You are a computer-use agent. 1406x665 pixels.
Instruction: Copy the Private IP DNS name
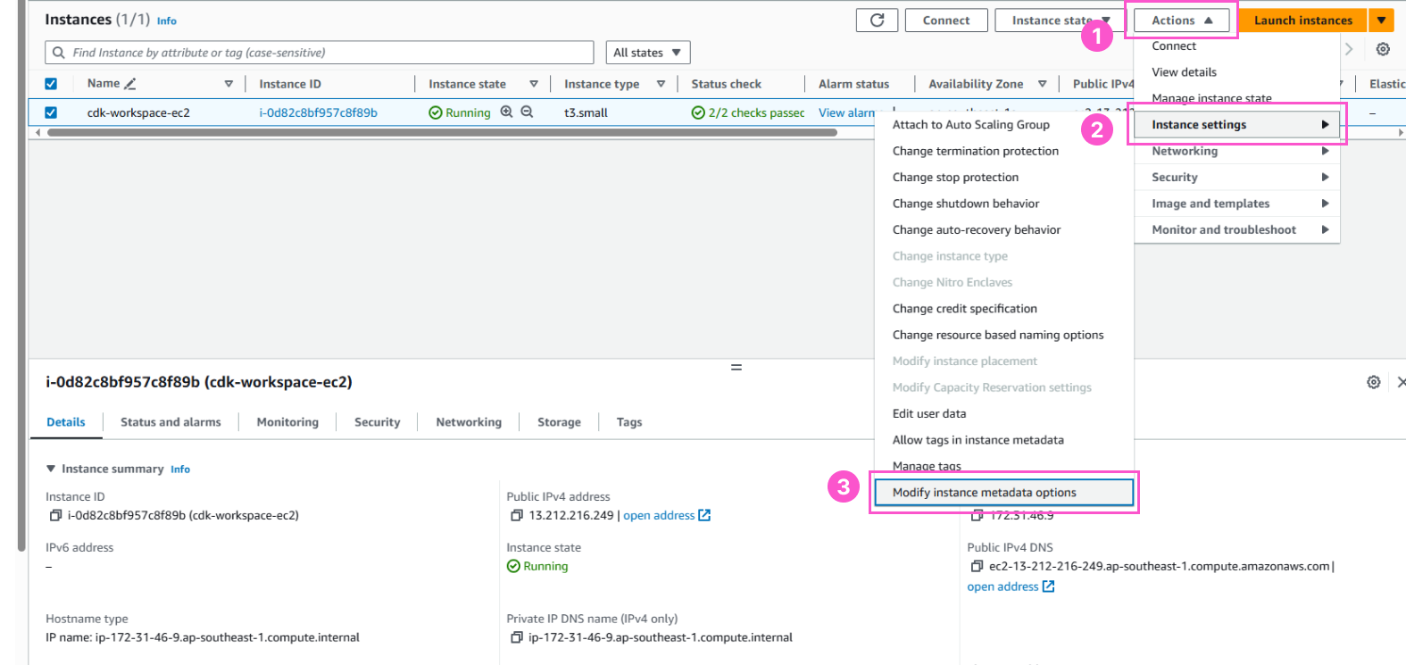(516, 638)
